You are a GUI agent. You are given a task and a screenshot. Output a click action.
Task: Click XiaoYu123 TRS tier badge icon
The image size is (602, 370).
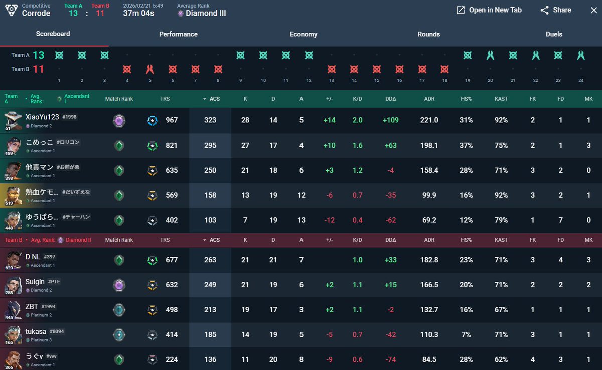pyautogui.click(x=152, y=120)
